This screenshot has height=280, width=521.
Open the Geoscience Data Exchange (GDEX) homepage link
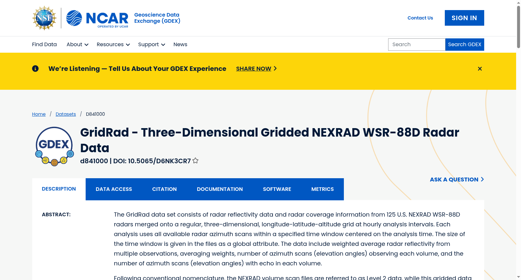157,18
